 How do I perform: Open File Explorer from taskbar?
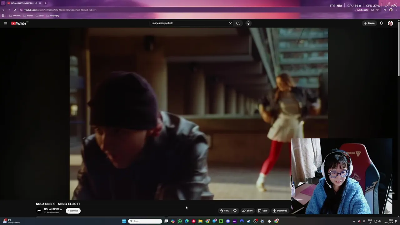(200, 221)
